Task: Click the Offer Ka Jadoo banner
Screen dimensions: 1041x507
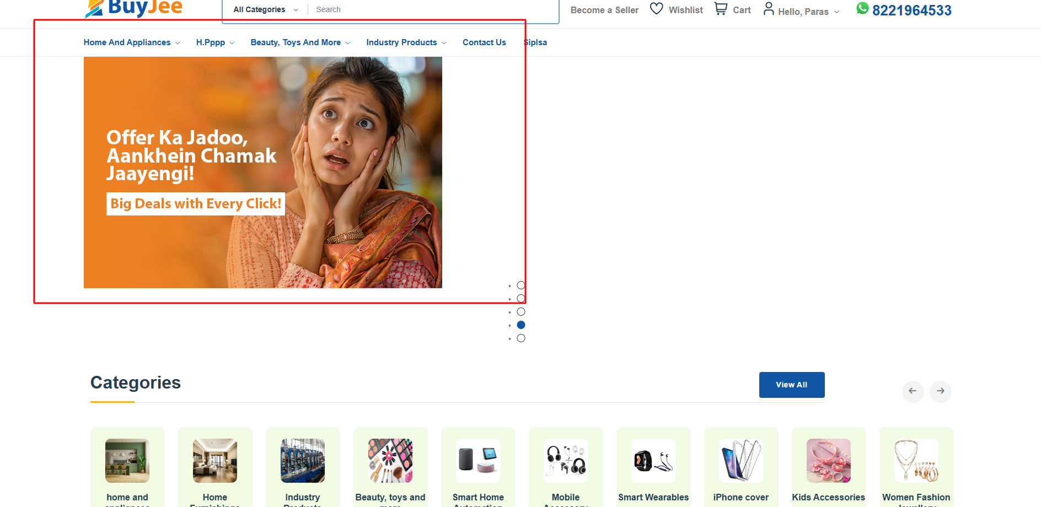Action: 263,172
